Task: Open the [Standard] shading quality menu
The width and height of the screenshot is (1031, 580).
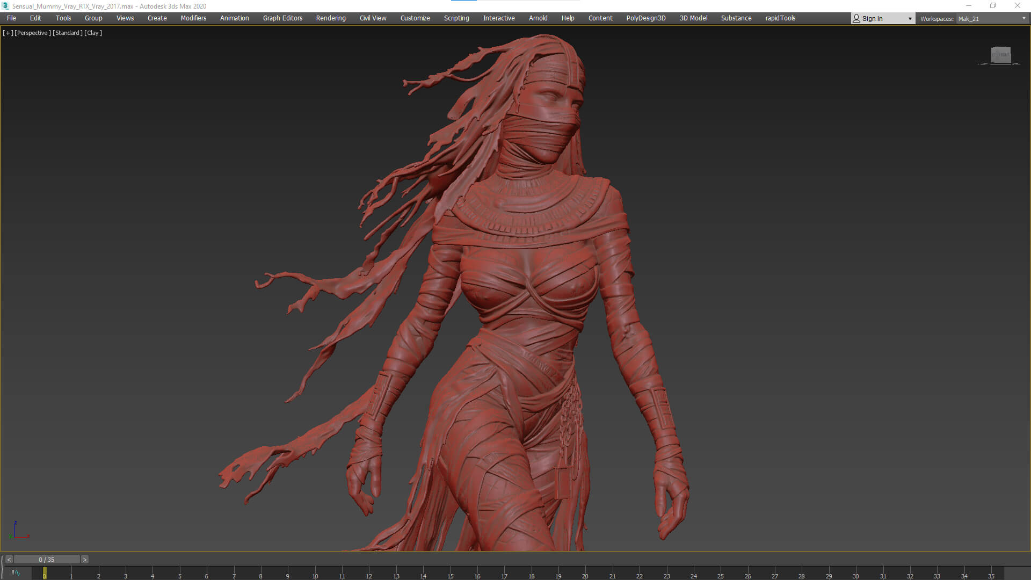Action: pyautogui.click(x=68, y=33)
